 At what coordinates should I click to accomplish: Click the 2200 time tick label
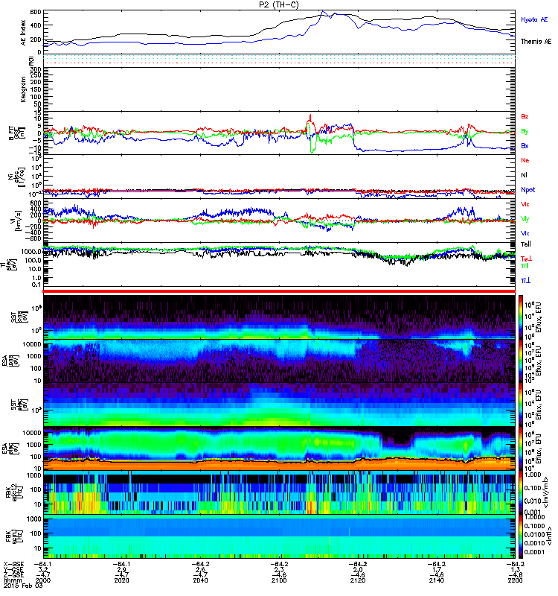click(x=515, y=580)
